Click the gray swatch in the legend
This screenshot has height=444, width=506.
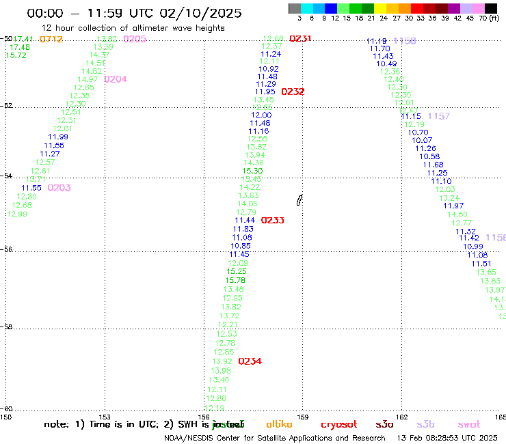tap(295, 8)
